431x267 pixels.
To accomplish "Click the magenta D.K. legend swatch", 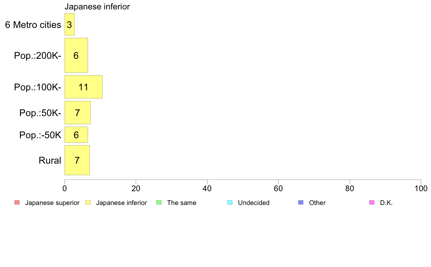I will (x=372, y=203).
